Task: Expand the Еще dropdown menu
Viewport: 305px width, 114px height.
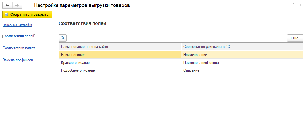Action: 295,38
